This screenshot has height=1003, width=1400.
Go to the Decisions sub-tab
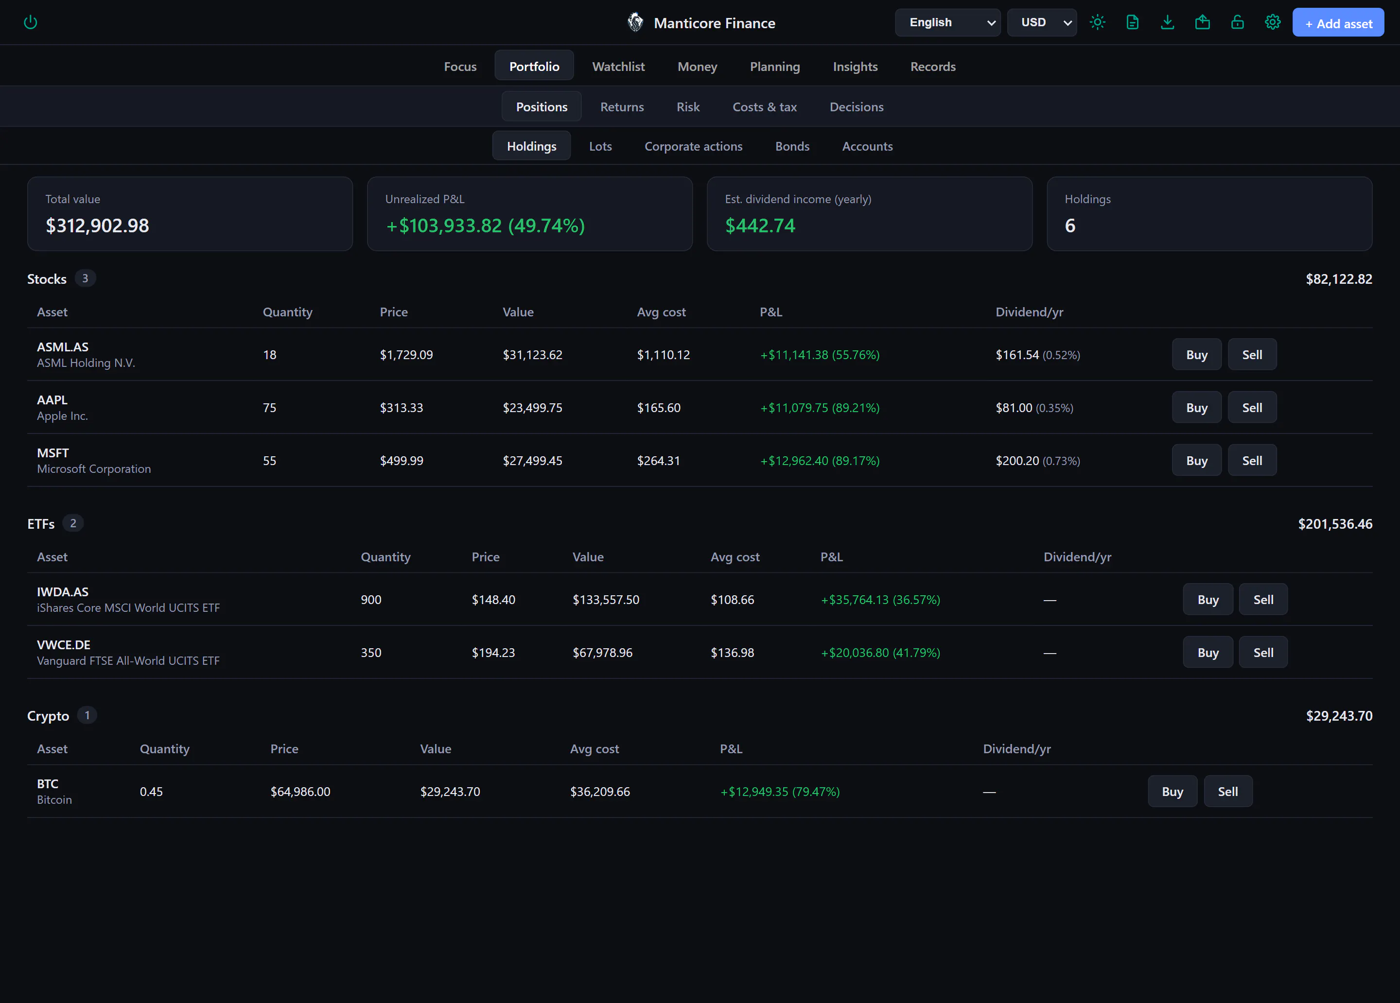pyautogui.click(x=856, y=106)
